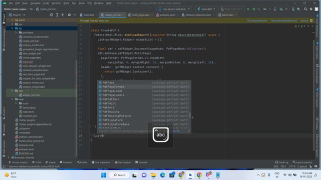Click Ignore link in pub notification
The height and width of the screenshot is (180, 321).
pyautogui.click(x=304, y=20)
